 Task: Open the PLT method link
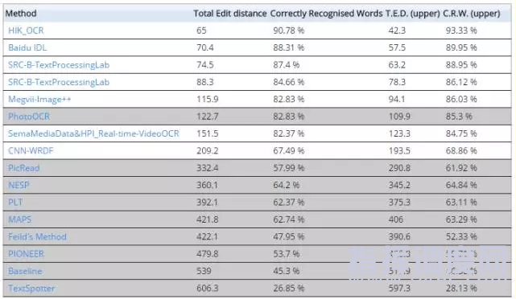15,202
